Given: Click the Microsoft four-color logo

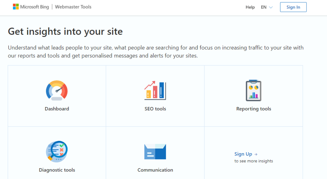Looking at the screenshot, I should [x=16, y=7].
